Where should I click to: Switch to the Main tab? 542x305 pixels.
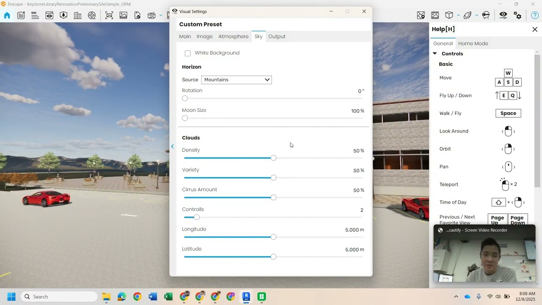pyautogui.click(x=185, y=36)
